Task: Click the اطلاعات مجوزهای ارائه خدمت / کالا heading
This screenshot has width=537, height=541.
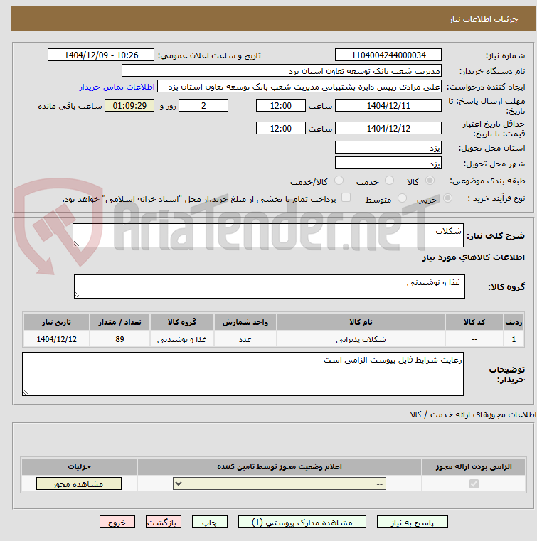Action: tap(473, 414)
